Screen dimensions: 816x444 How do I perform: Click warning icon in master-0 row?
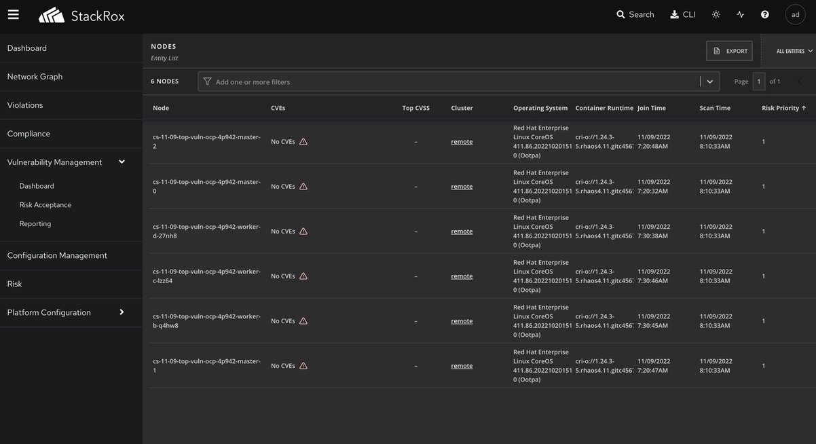(303, 187)
